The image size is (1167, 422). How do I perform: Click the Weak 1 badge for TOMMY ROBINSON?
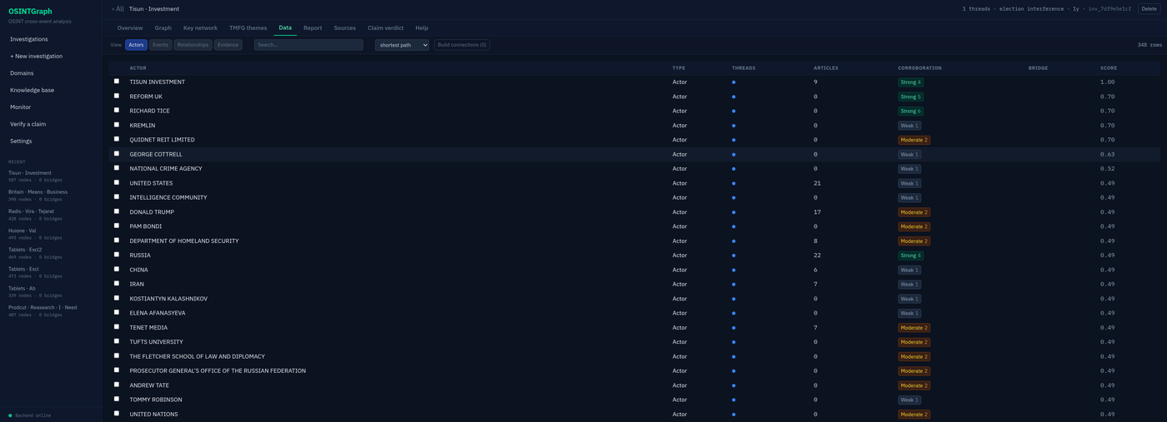click(909, 400)
